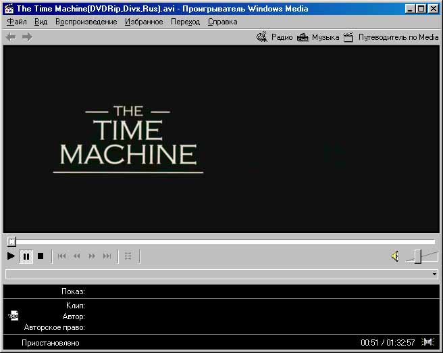Click the clip info icon beside Автор

14,316
